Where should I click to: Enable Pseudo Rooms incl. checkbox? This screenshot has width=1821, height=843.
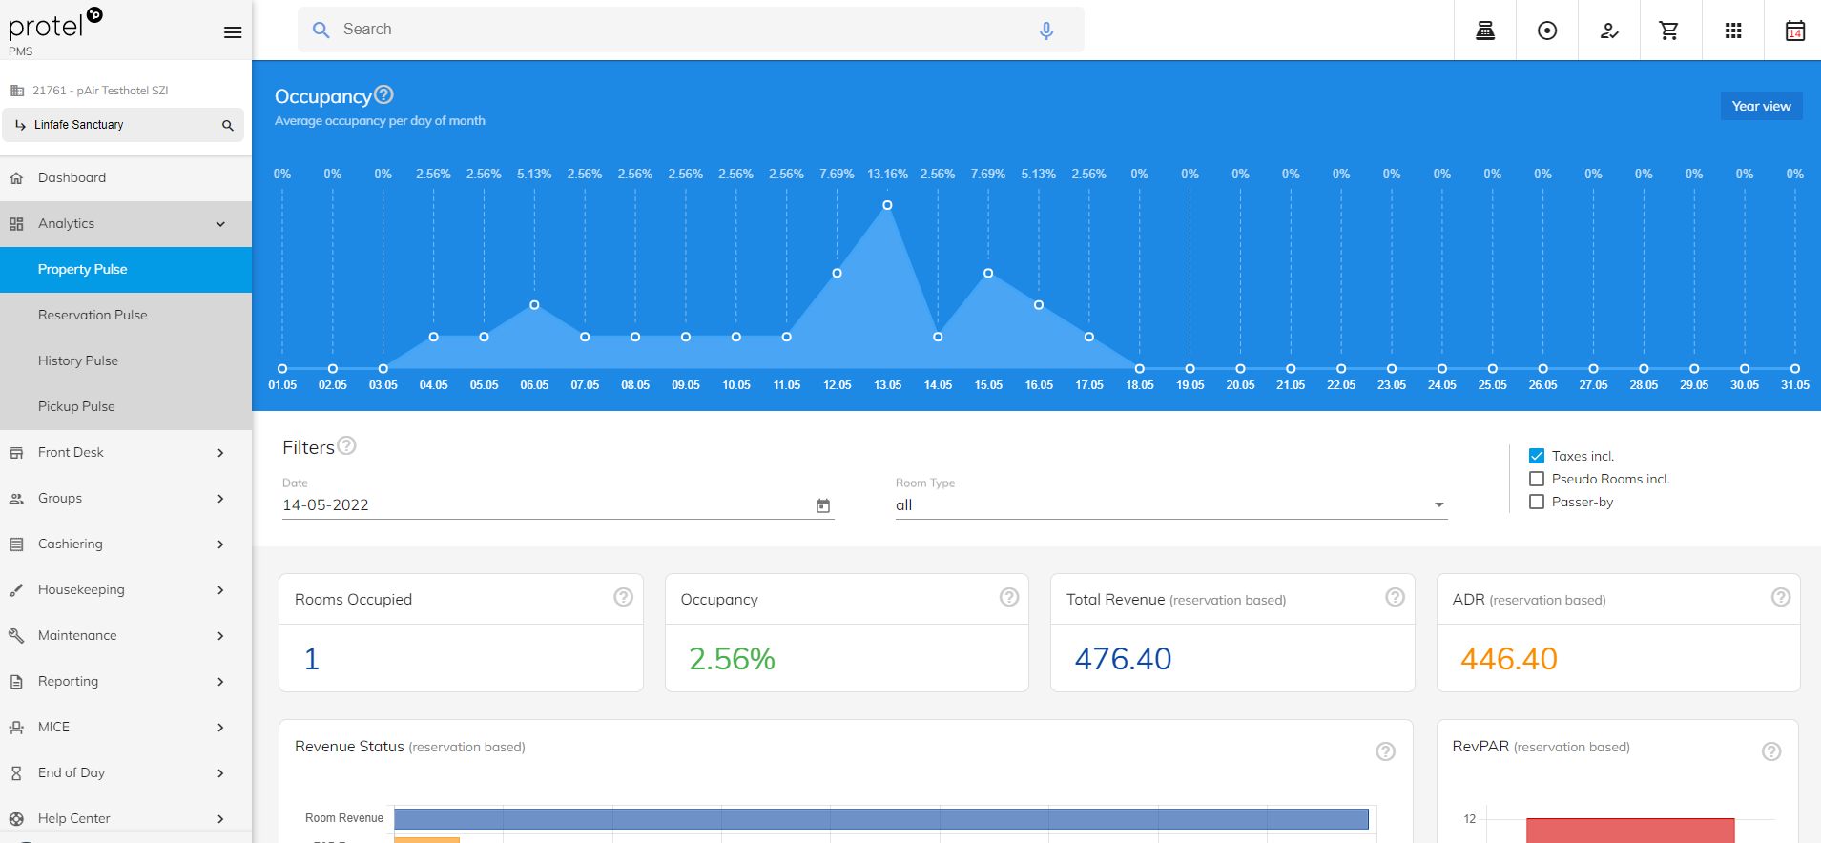click(x=1537, y=479)
